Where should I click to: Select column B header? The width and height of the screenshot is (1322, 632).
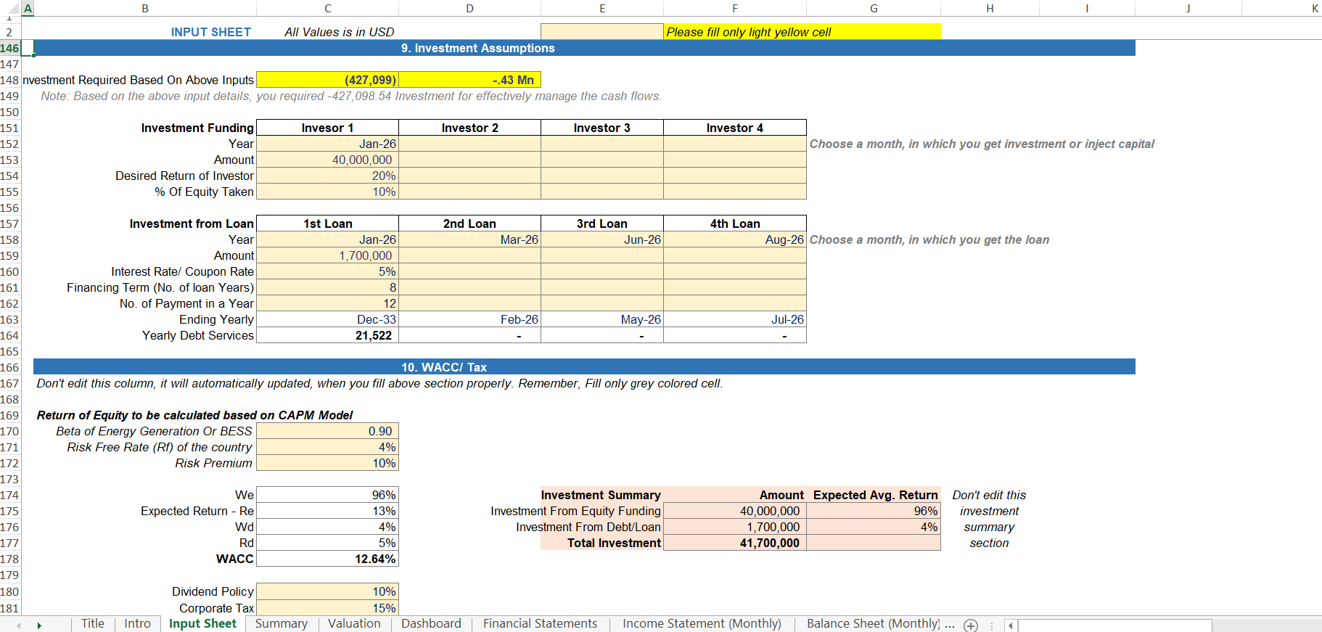[145, 9]
